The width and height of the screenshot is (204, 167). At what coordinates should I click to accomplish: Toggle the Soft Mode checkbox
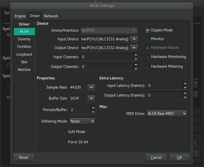click(64, 132)
